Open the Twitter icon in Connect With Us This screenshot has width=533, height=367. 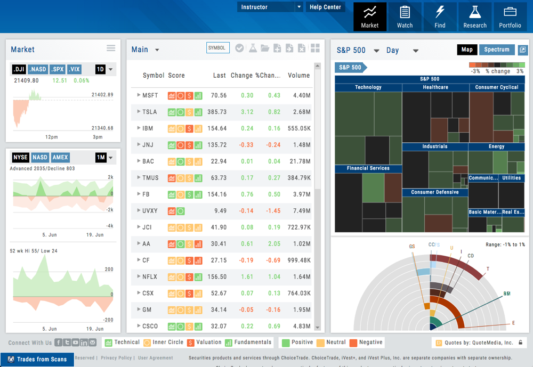(67, 342)
